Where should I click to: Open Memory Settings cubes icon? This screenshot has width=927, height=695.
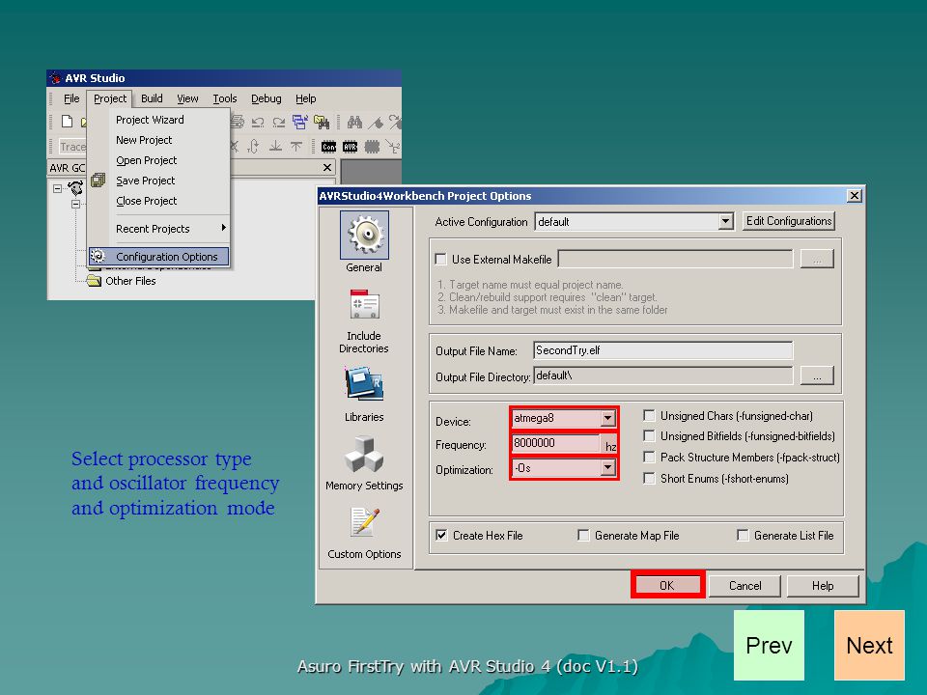(x=364, y=454)
